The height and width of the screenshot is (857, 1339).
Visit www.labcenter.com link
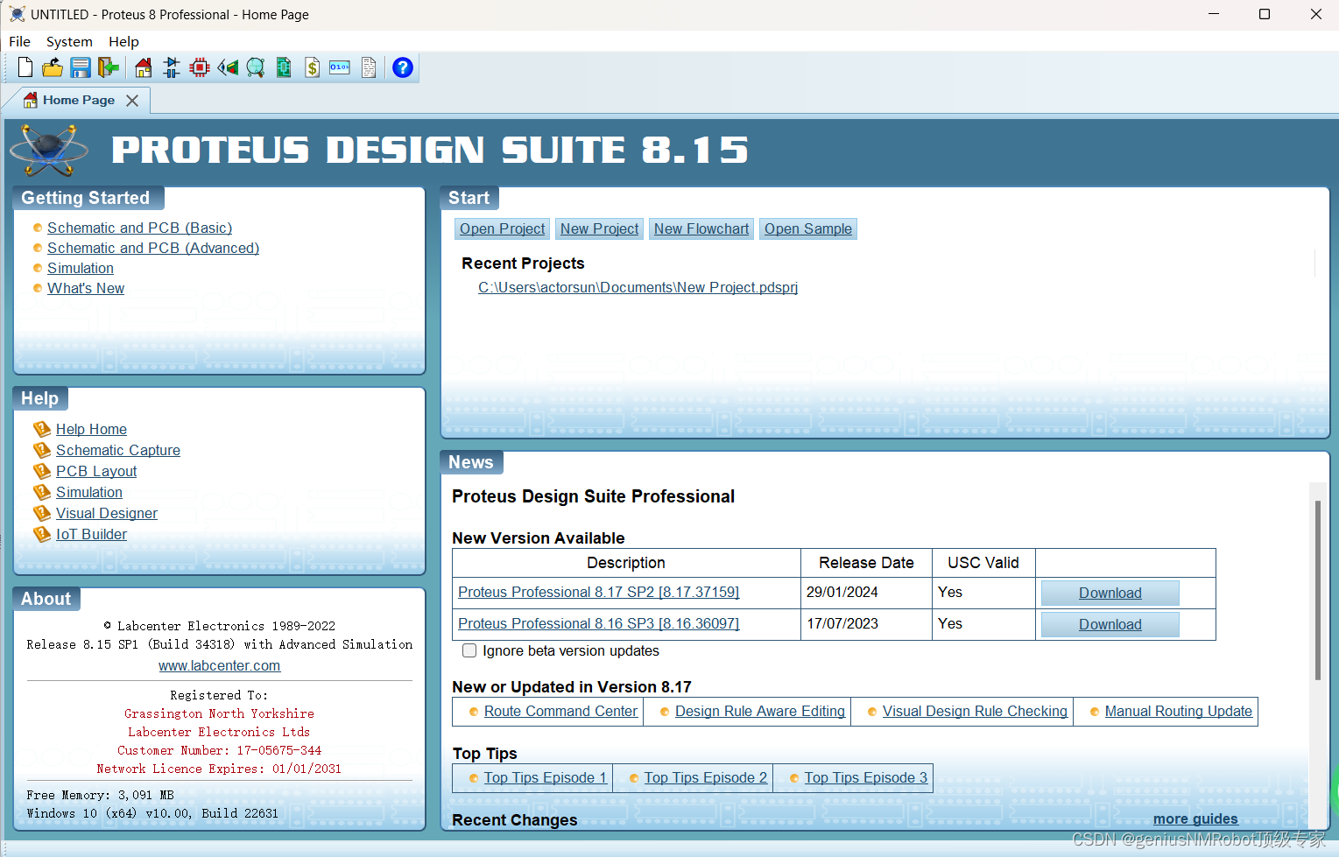219,665
